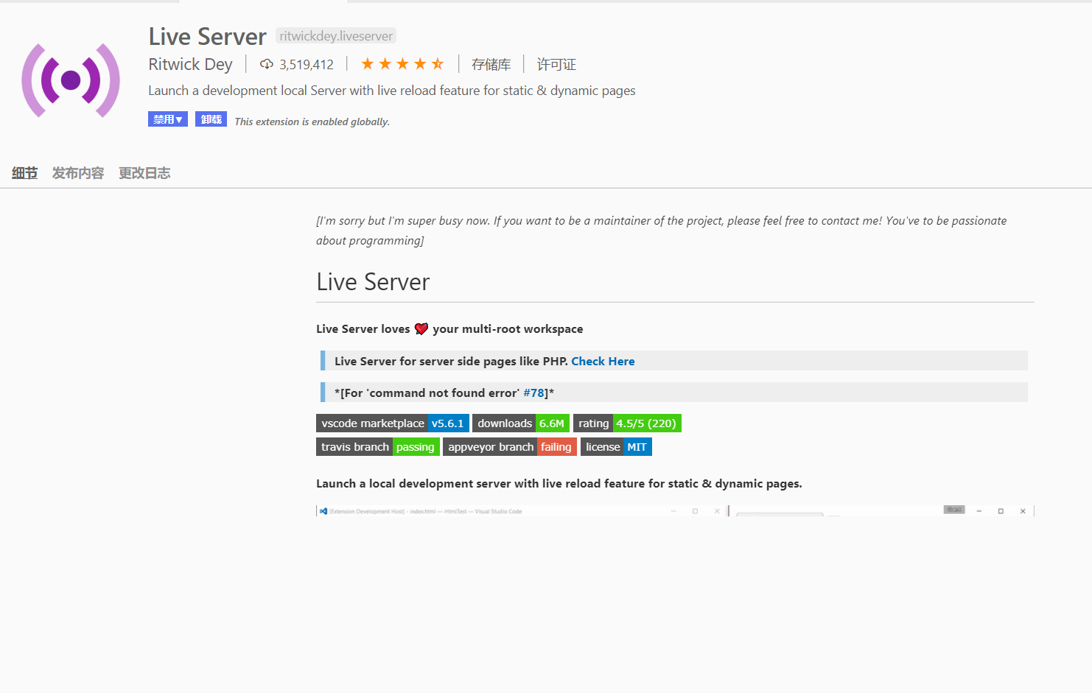
Task: Select the 细节 tab
Action: click(x=24, y=172)
